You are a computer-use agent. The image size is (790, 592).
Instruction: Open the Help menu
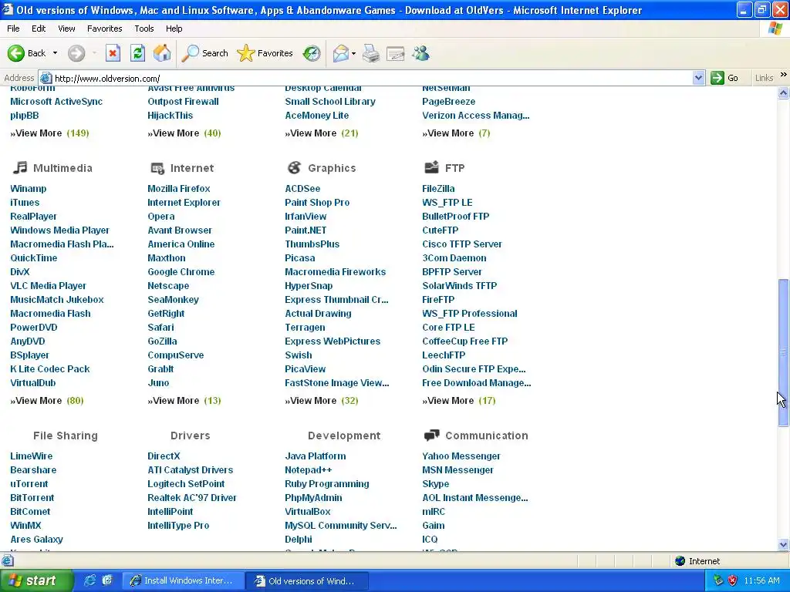[x=174, y=29]
